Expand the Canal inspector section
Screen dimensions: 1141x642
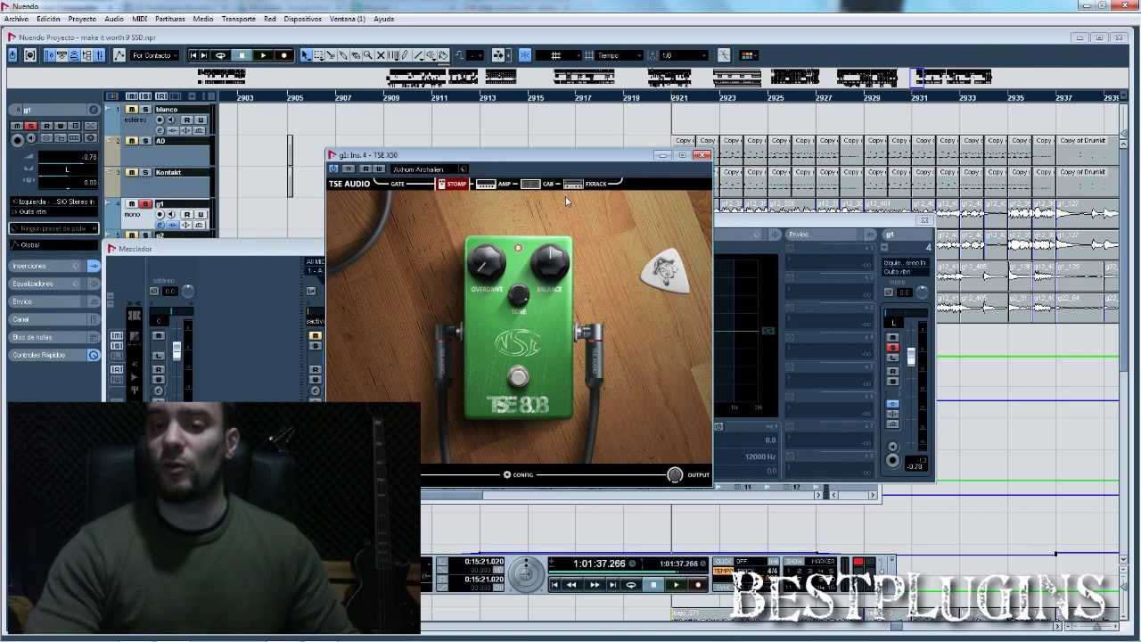coord(54,319)
